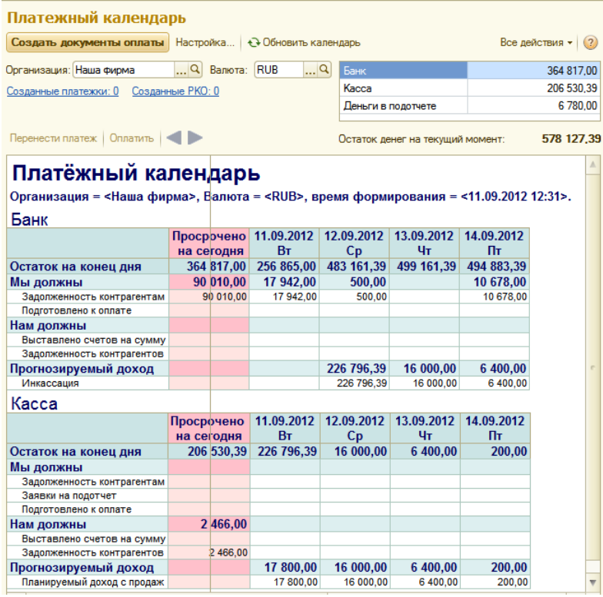Click Банк end-of-day balance 256 865,00

(x=285, y=266)
